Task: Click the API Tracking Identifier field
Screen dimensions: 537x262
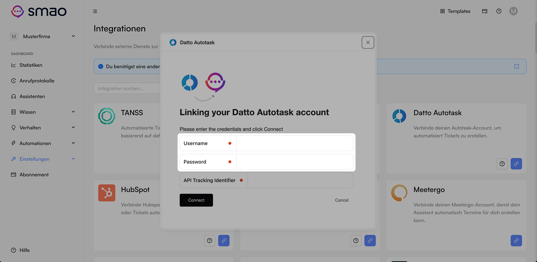Action: point(300,180)
